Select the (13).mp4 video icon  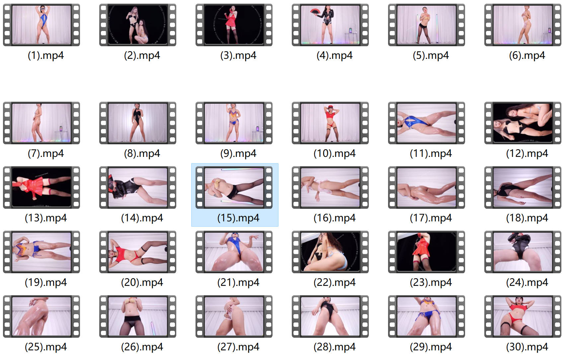(x=41, y=187)
